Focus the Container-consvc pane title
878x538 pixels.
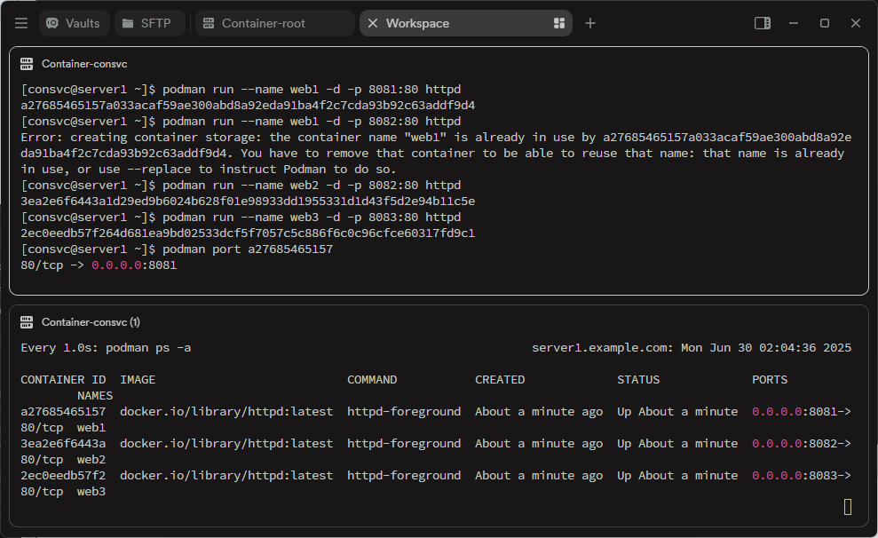[x=84, y=64]
